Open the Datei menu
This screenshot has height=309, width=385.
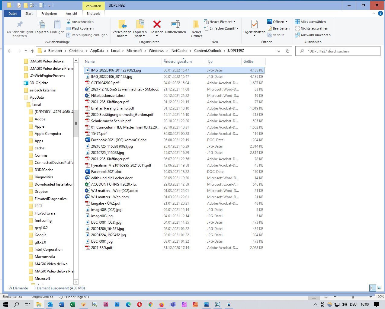13,14
